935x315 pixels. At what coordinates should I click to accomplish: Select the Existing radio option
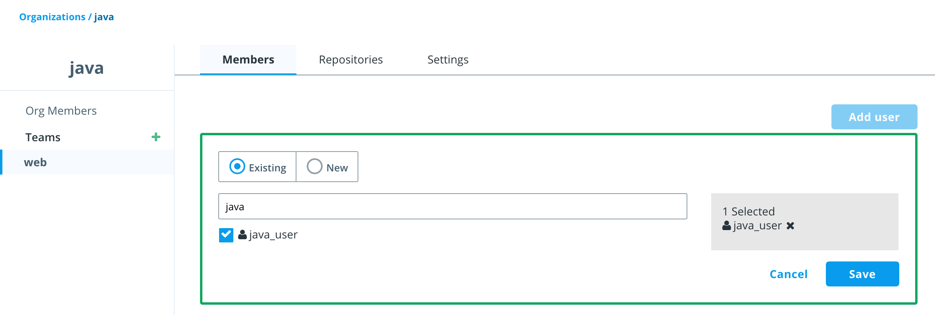[x=237, y=167]
